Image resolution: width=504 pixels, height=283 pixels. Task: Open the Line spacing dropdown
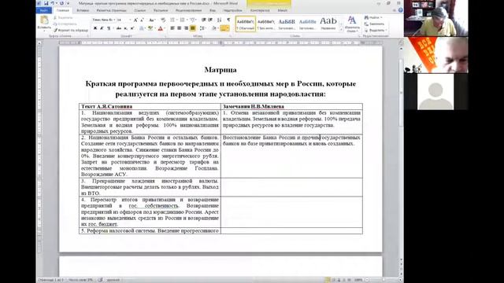202,28
